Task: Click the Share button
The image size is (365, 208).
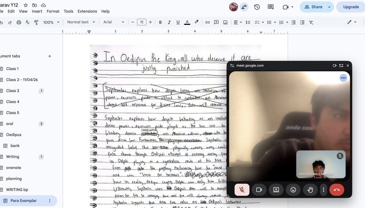Action: click(313, 7)
